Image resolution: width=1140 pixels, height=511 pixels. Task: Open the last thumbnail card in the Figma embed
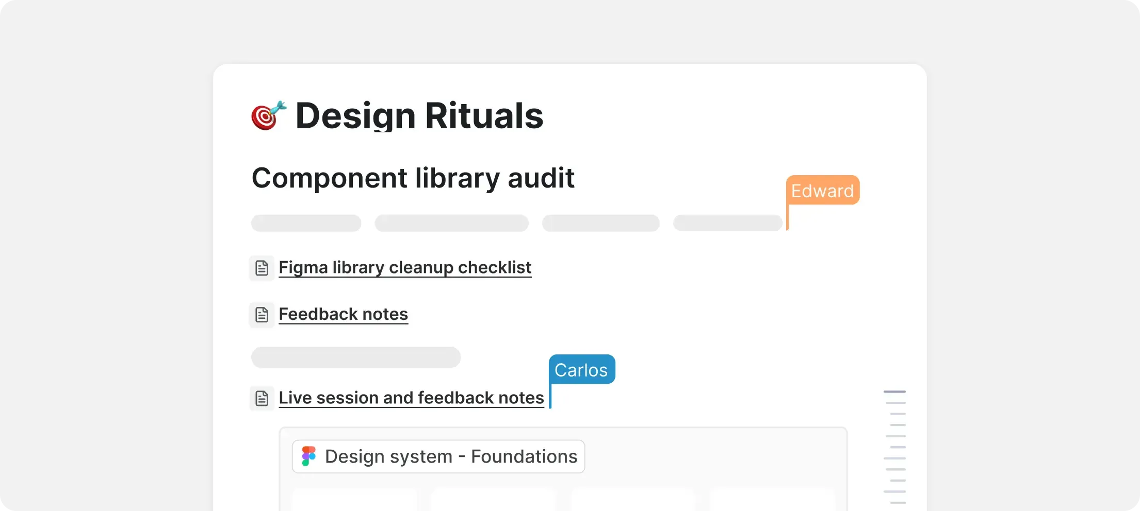pyautogui.click(x=772, y=500)
